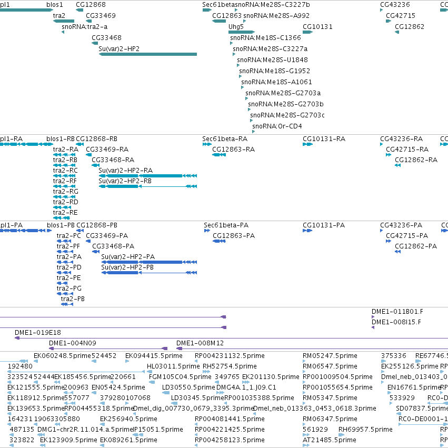Click the DME1-019E18 clone label
This screenshot has width=448, height=448.
pos(38,333)
